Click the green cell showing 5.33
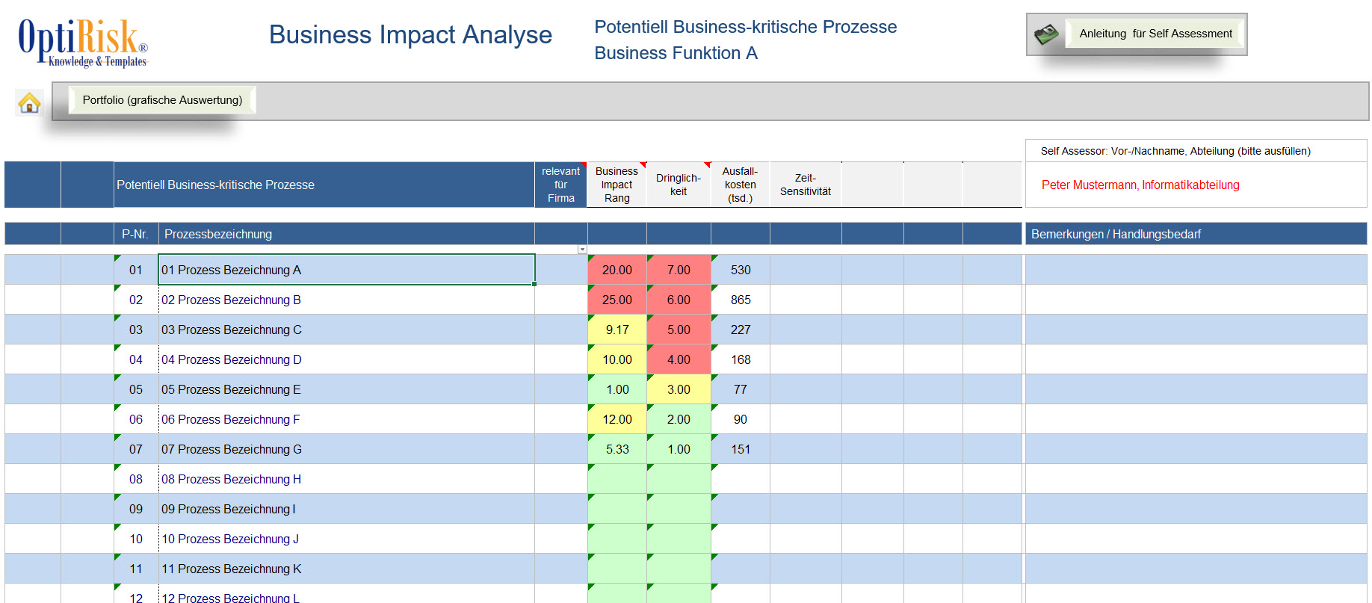The height and width of the screenshot is (603, 1372). point(617,449)
